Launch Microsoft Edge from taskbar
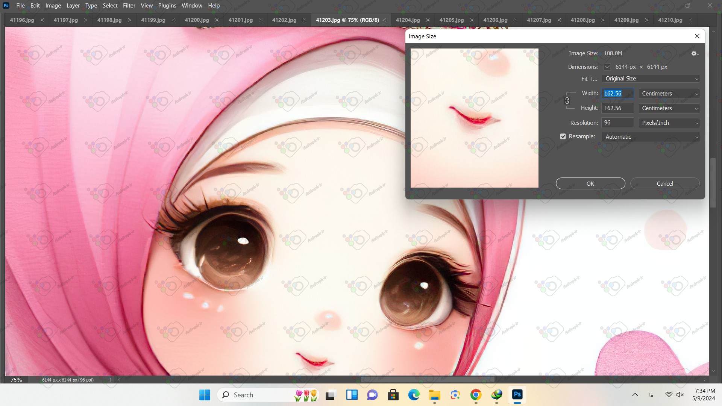 click(414, 395)
